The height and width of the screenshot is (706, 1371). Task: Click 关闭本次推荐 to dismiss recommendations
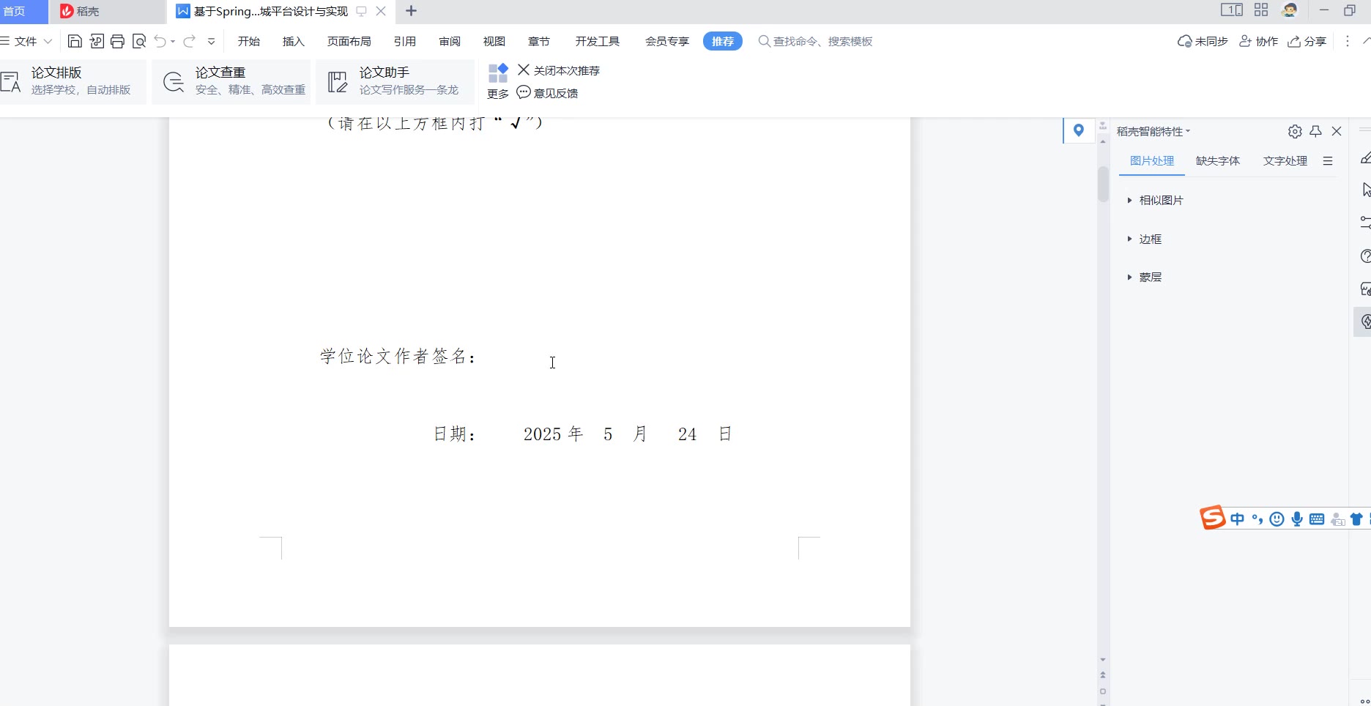click(x=559, y=70)
